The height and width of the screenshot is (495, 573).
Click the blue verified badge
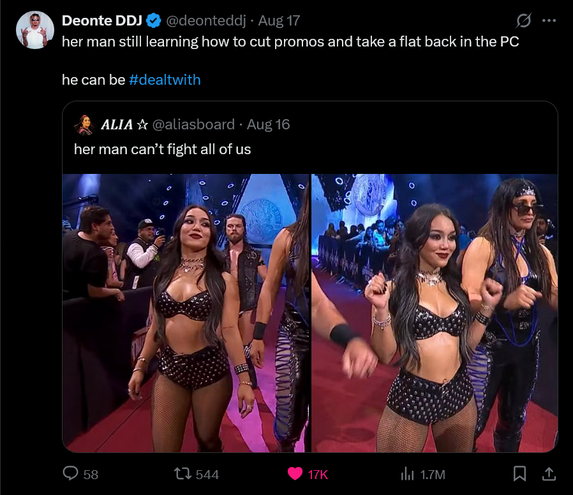(x=154, y=21)
